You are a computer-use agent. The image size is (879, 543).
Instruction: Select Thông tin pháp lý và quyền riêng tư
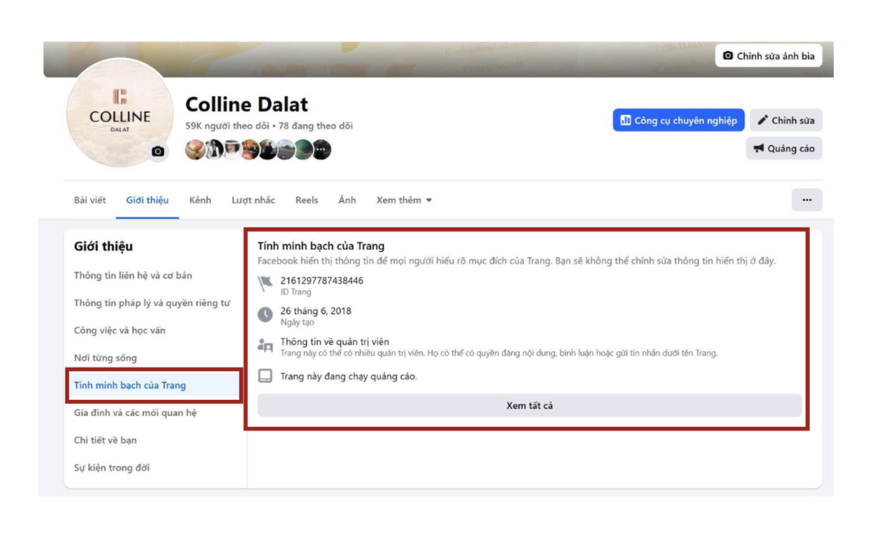[152, 303]
